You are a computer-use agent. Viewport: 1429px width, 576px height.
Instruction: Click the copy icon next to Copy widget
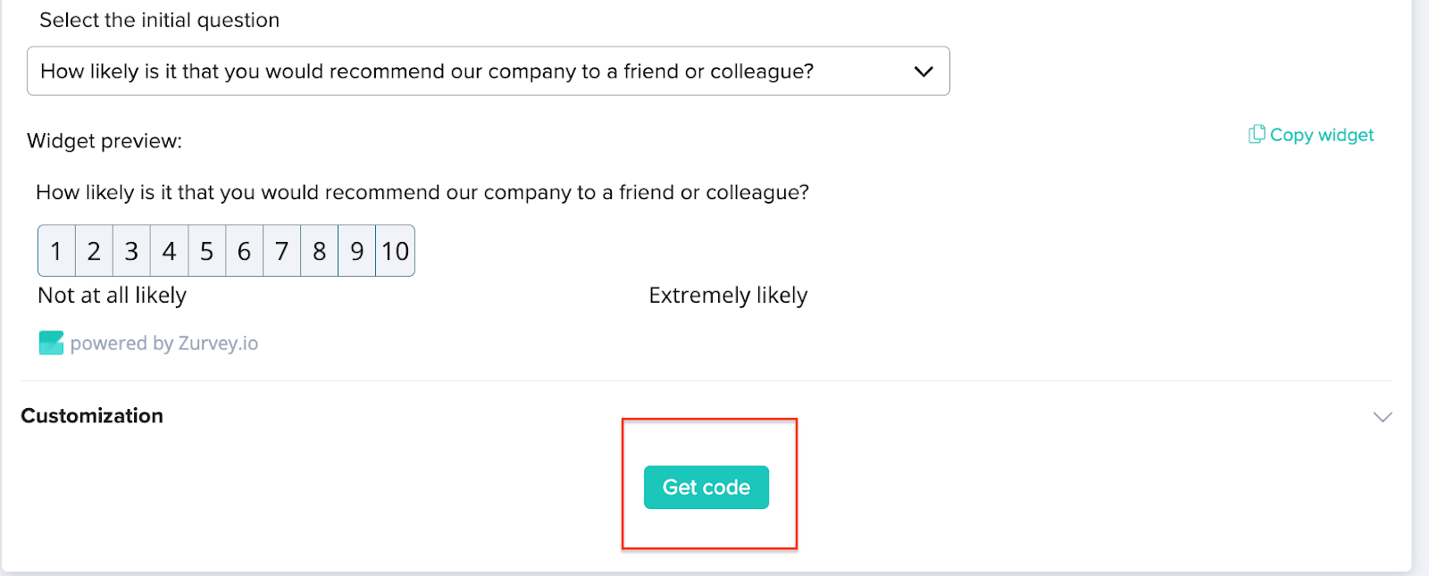pos(1254,134)
